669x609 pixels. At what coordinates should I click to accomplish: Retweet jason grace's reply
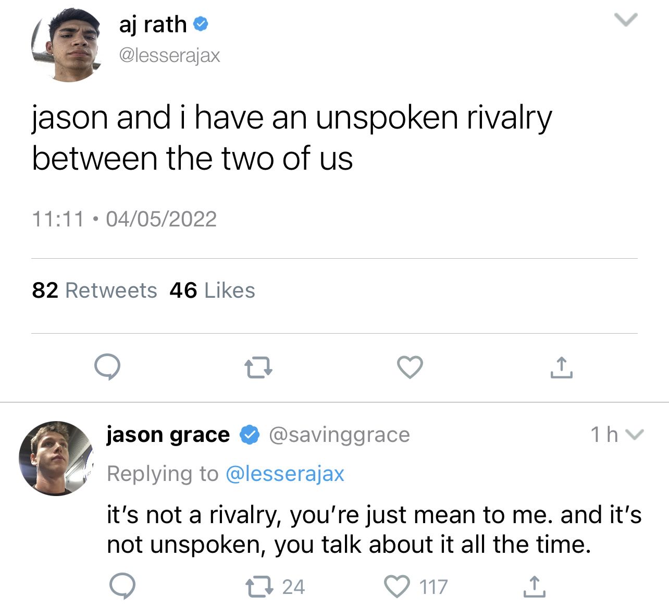click(259, 587)
